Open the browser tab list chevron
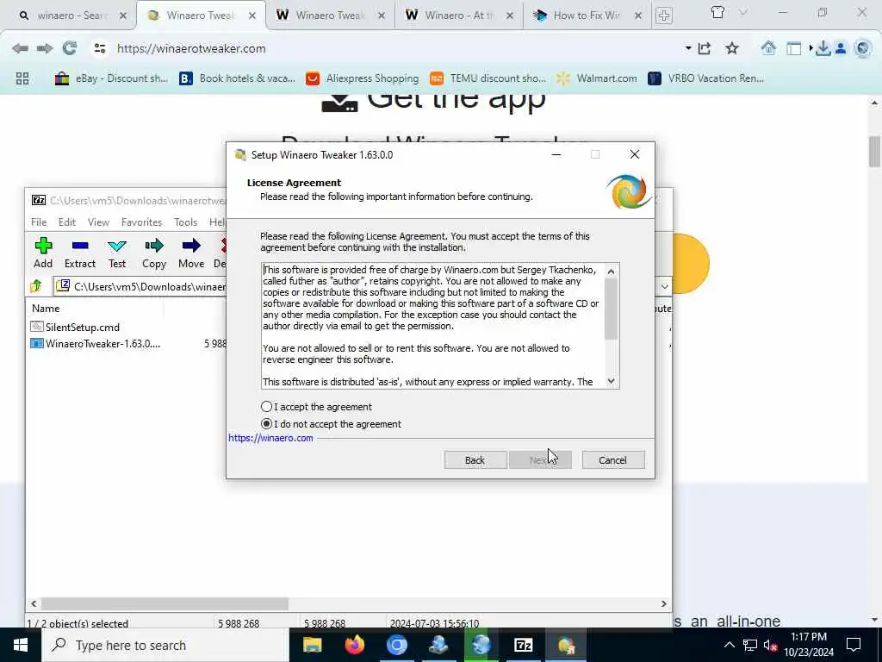The height and width of the screenshot is (662, 882). [x=743, y=12]
